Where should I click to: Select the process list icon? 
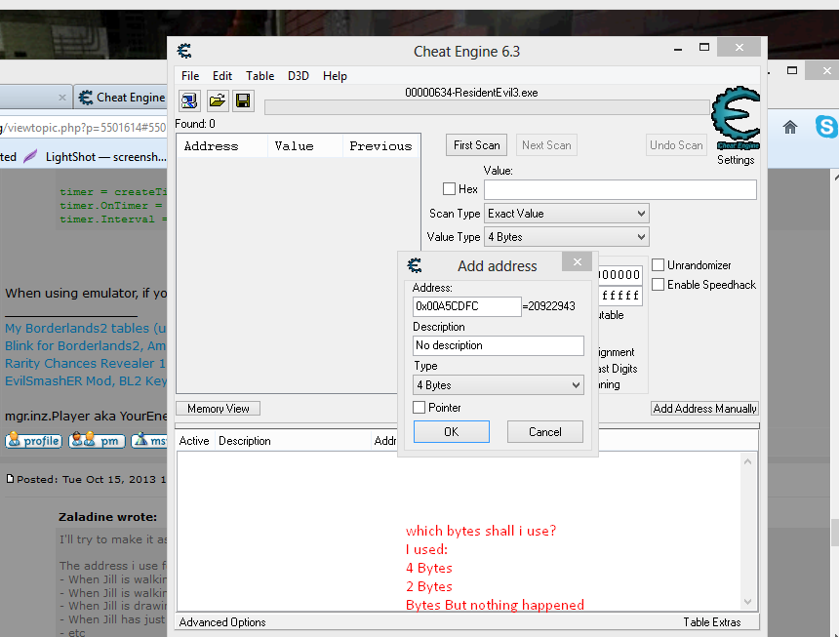(188, 100)
